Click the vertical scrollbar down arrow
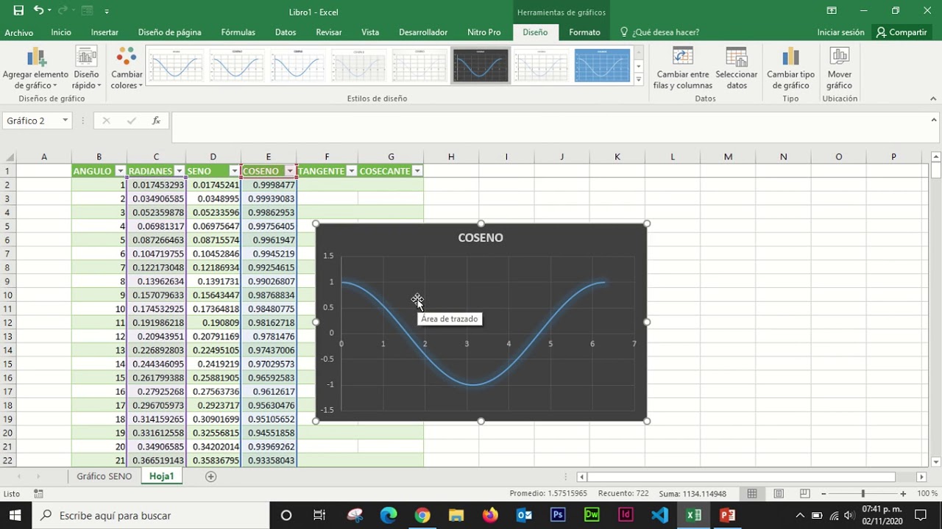The height and width of the screenshot is (529, 942). tap(935, 462)
